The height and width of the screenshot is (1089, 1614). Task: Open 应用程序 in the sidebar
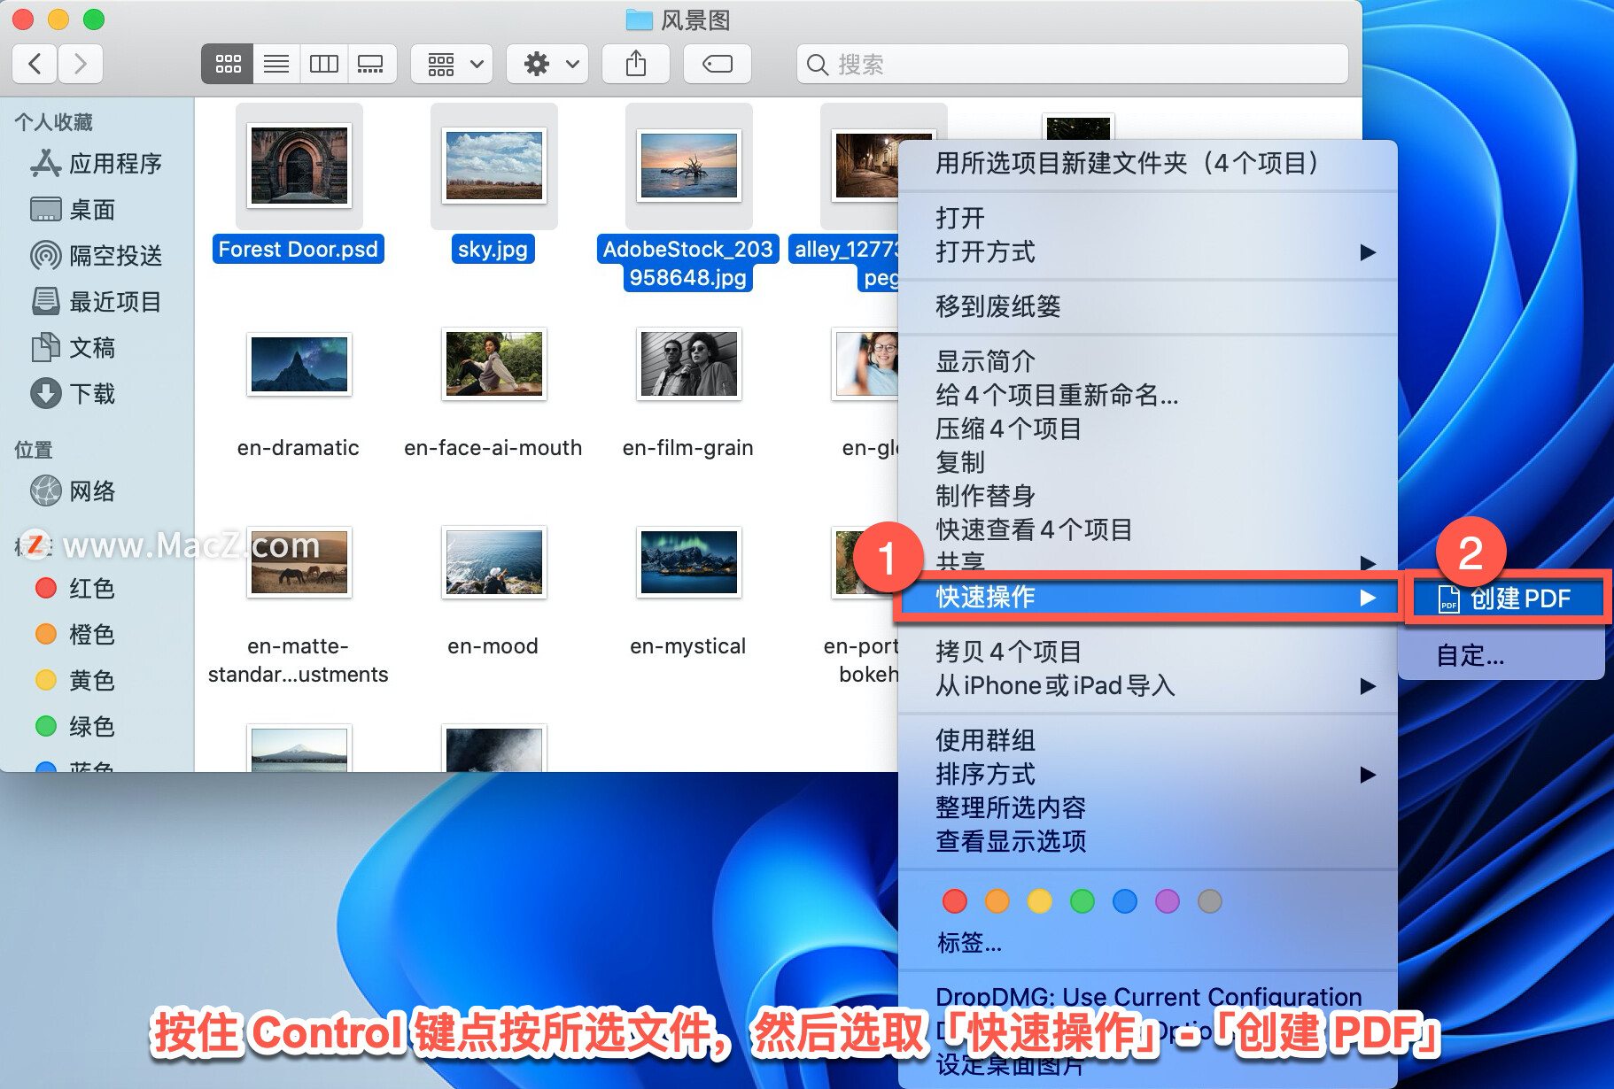point(97,164)
